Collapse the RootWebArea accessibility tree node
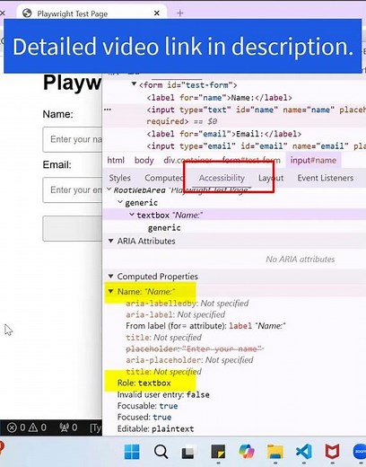 pyautogui.click(x=109, y=189)
